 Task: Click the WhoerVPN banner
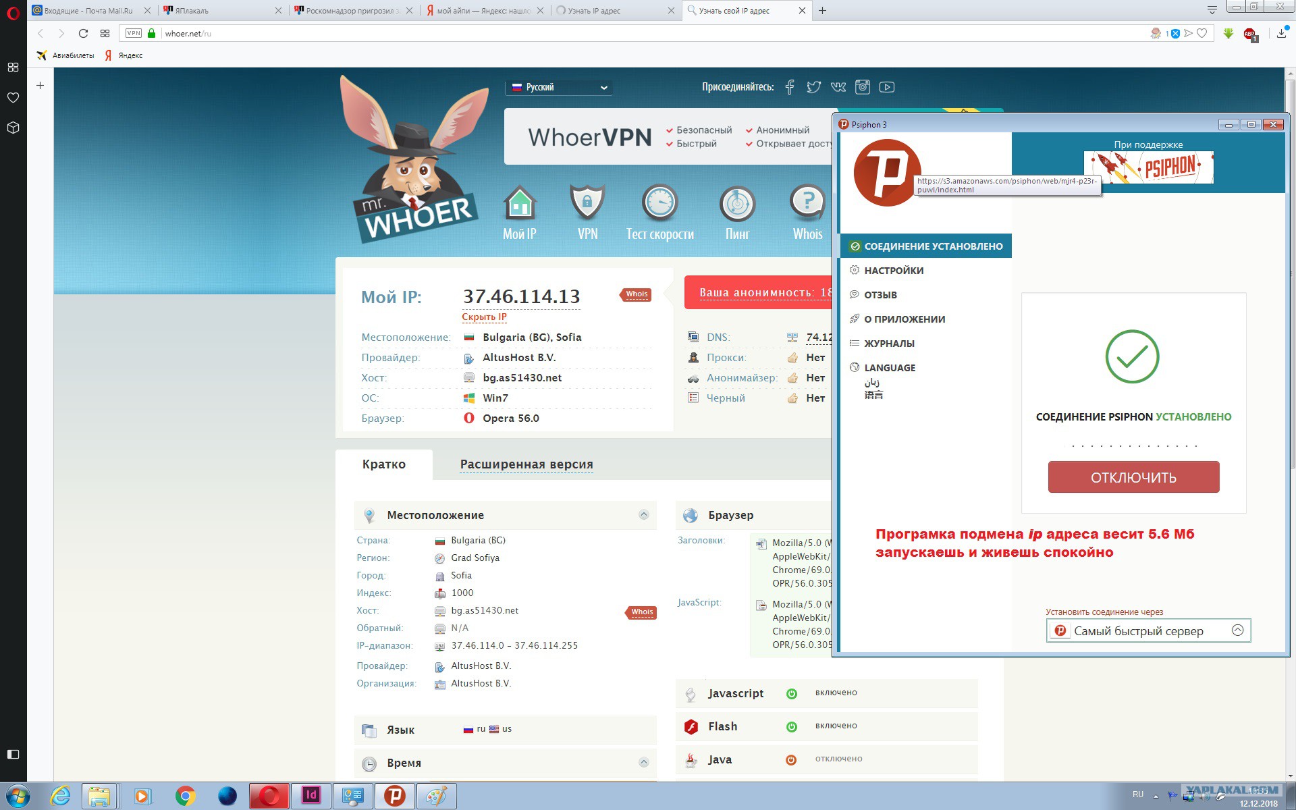tap(668, 136)
